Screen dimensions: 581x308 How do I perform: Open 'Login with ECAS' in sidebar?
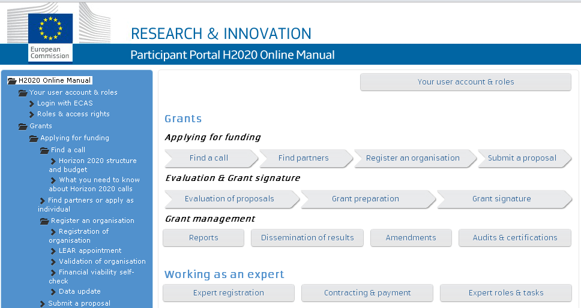pyautogui.click(x=65, y=103)
